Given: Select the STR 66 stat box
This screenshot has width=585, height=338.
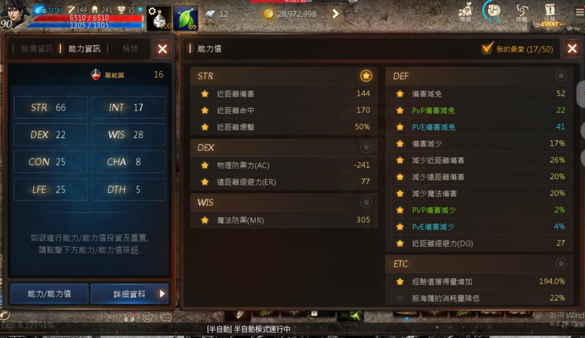Looking at the screenshot, I should coord(51,108).
